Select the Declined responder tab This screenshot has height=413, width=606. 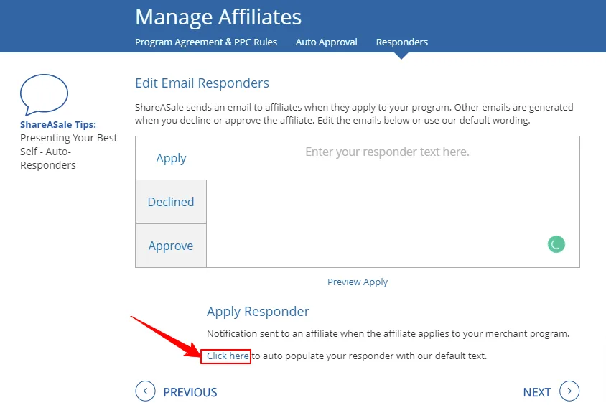click(171, 202)
